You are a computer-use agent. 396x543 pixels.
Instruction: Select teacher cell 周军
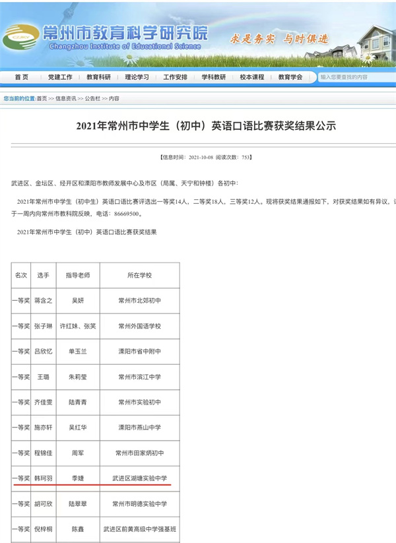pos(78,453)
